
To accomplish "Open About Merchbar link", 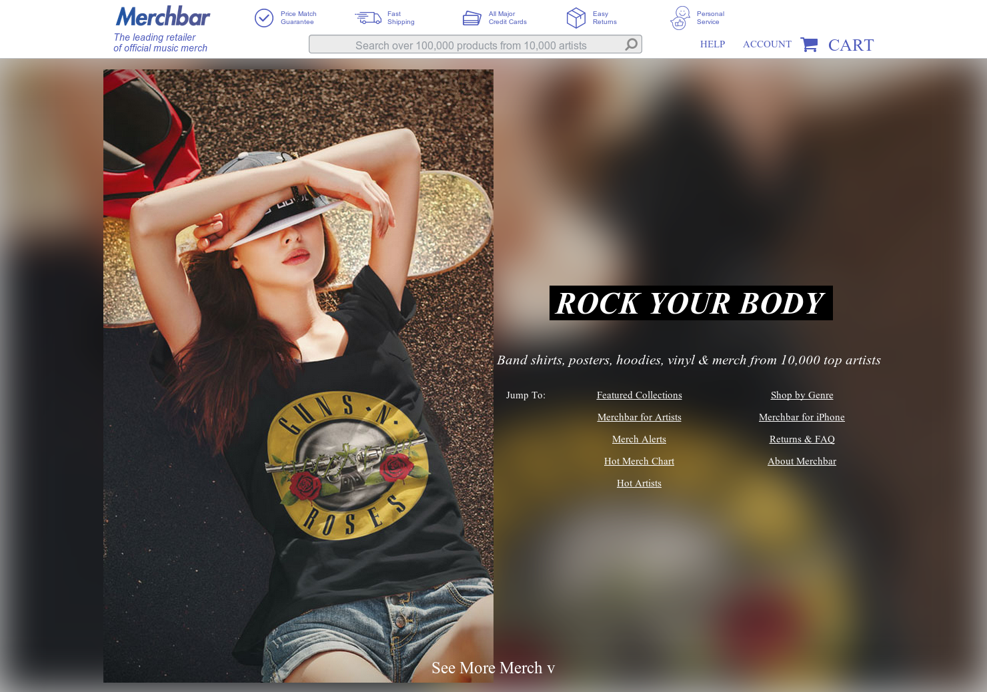I will (802, 461).
